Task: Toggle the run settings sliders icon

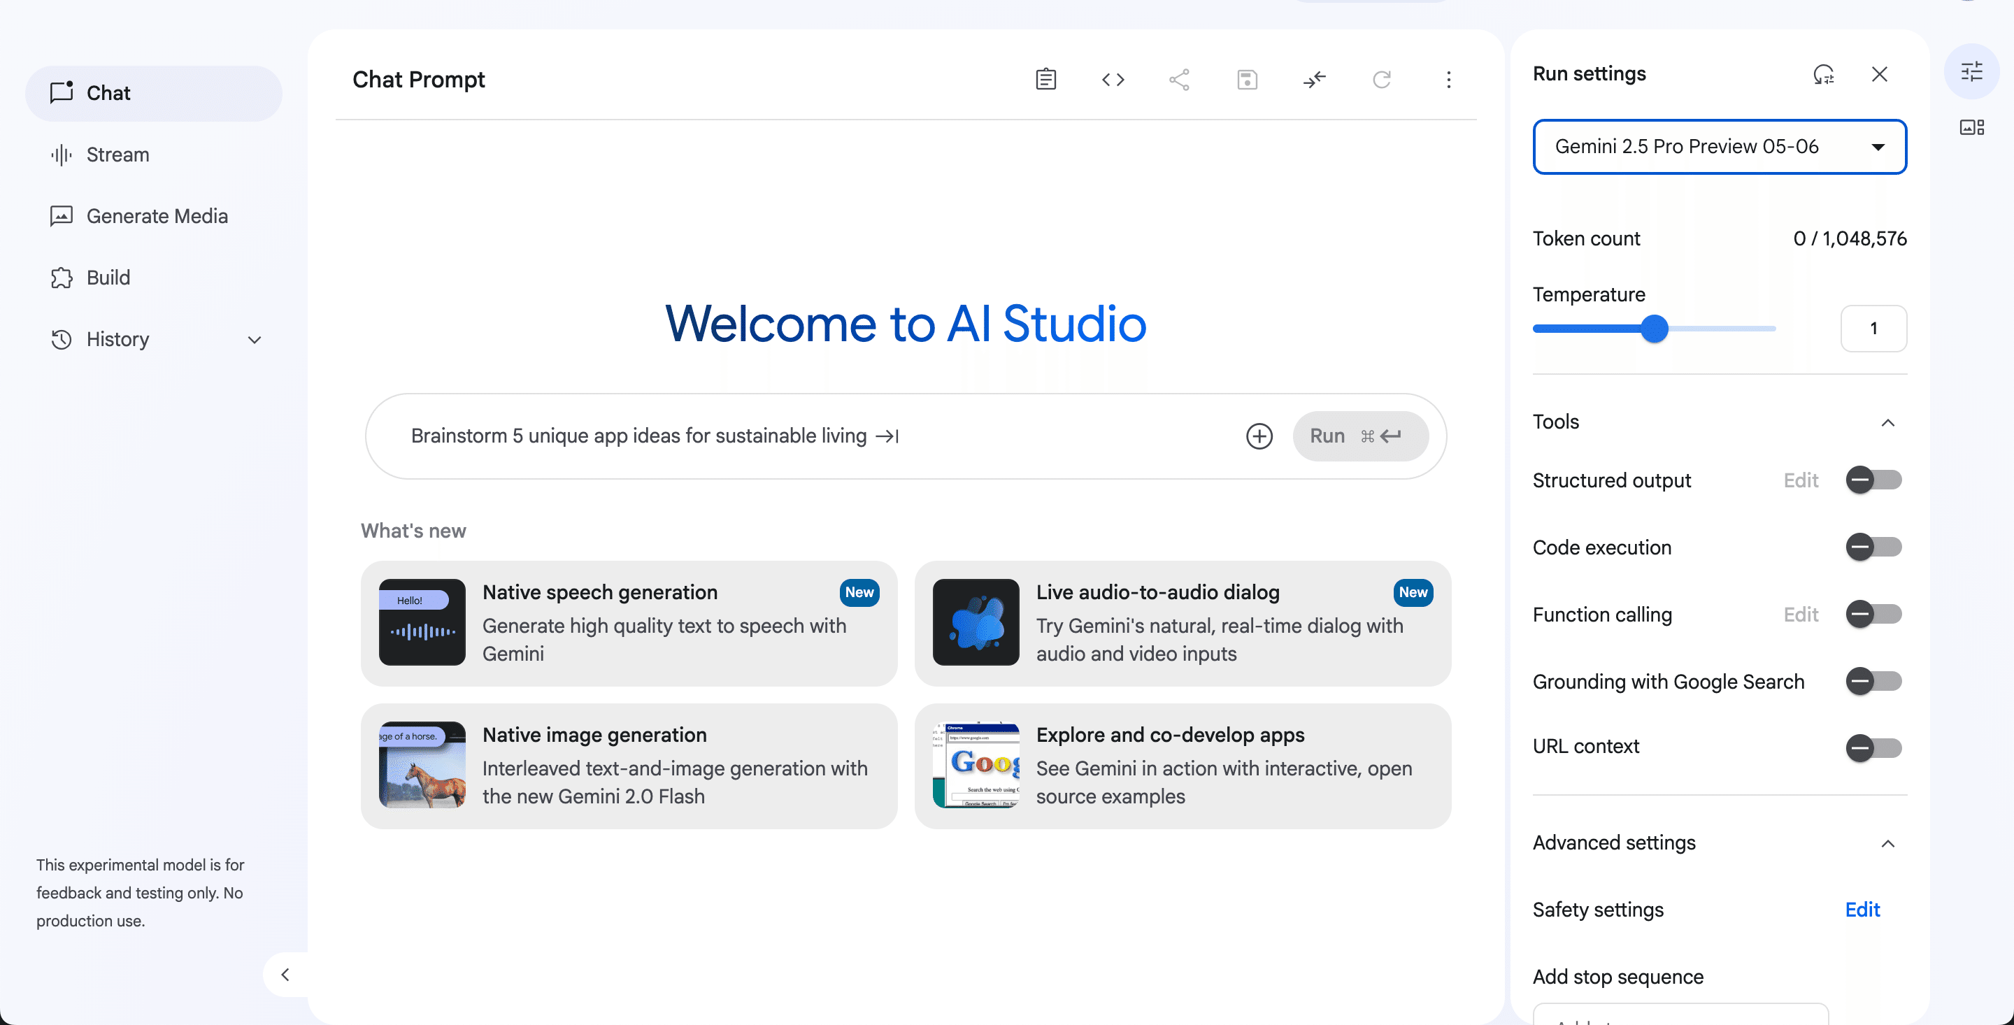Action: click(1971, 72)
